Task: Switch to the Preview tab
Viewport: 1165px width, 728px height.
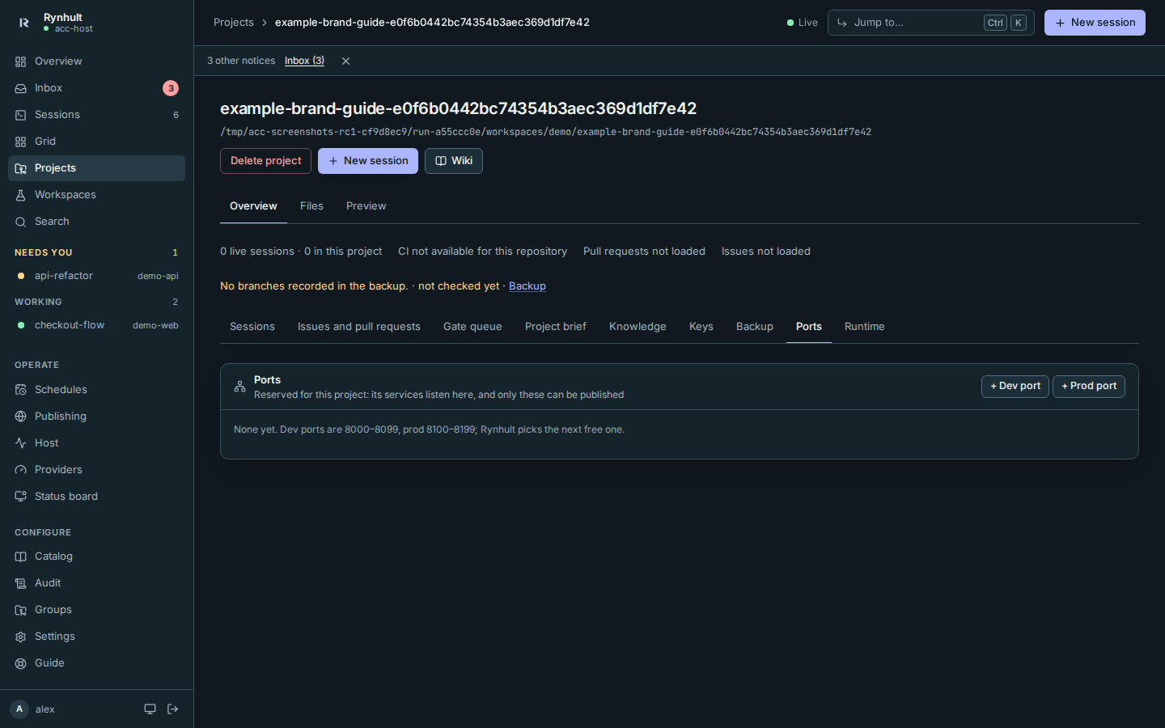Action: click(x=366, y=206)
